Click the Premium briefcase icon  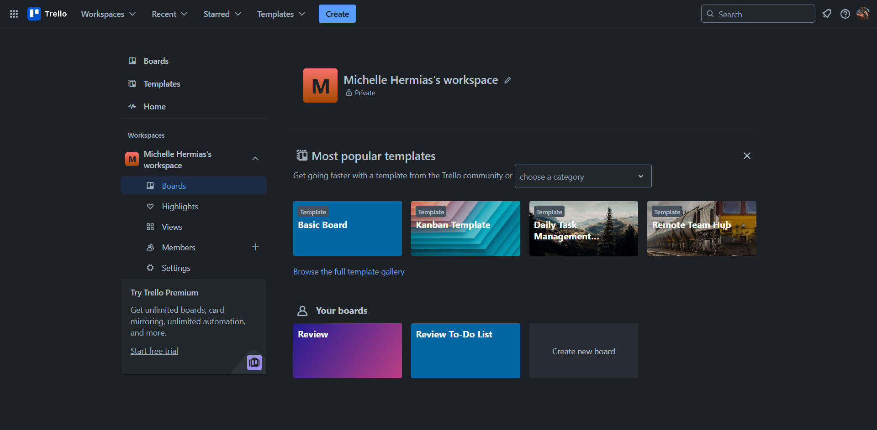(x=254, y=363)
